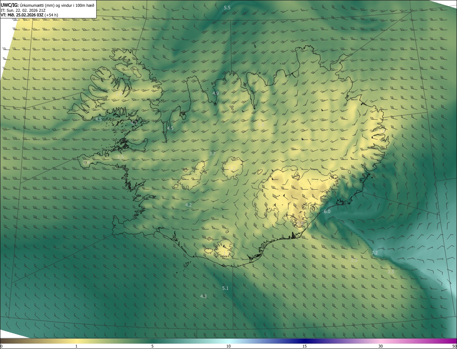
Task: Click the 50 tick label on the color scale
Action: click(454, 346)
